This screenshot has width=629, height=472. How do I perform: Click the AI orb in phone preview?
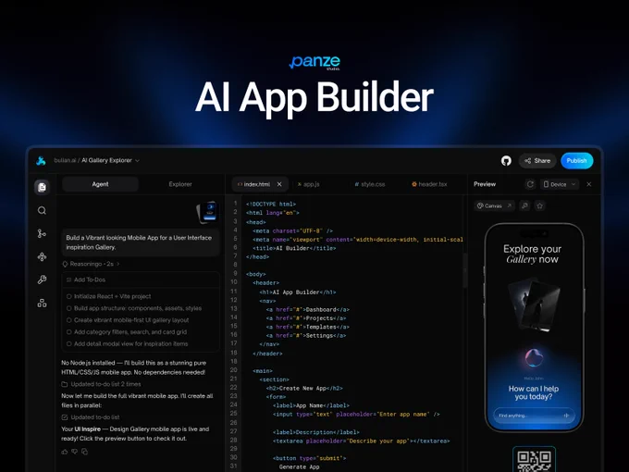[x=534, y=358]
